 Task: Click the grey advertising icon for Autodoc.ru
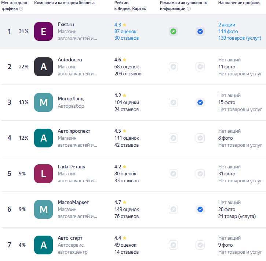coord(173,67)
